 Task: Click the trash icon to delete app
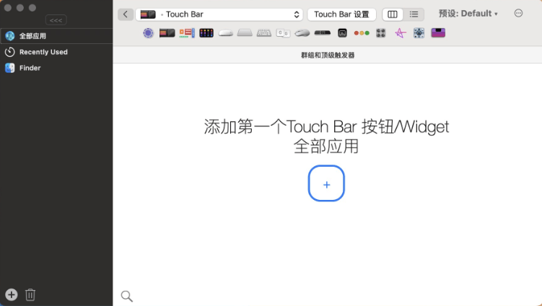coord(30,294)
